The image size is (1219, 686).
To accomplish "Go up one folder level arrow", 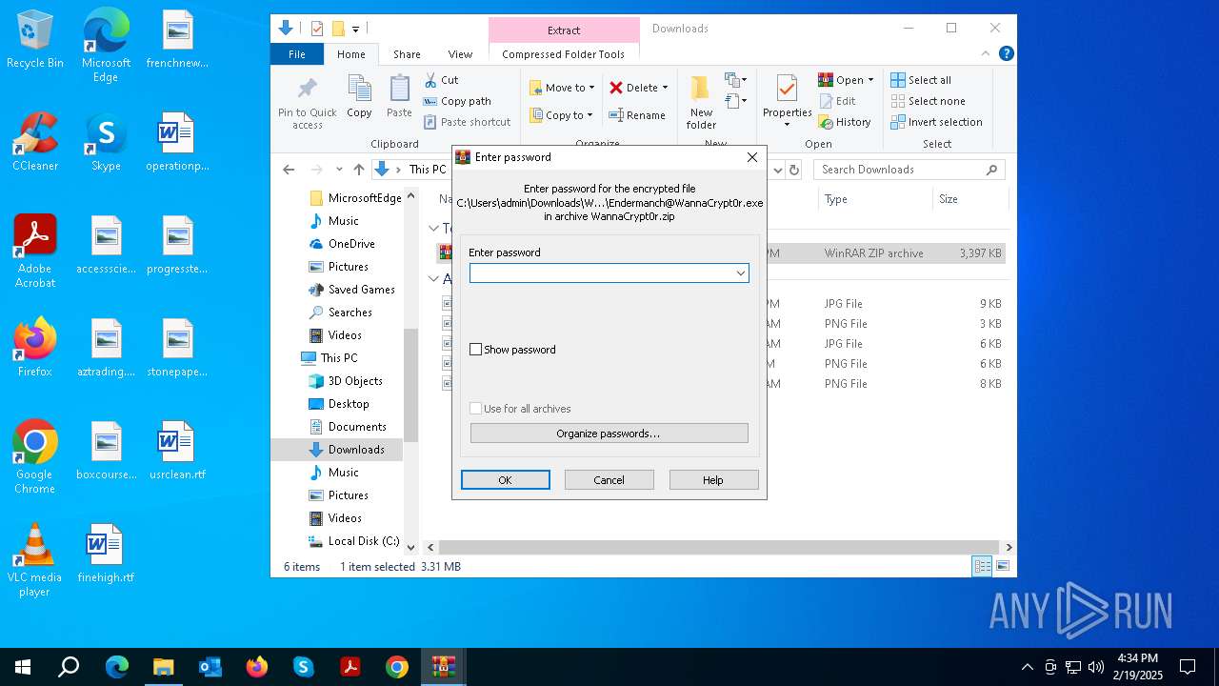I will [x=358, y=170].
